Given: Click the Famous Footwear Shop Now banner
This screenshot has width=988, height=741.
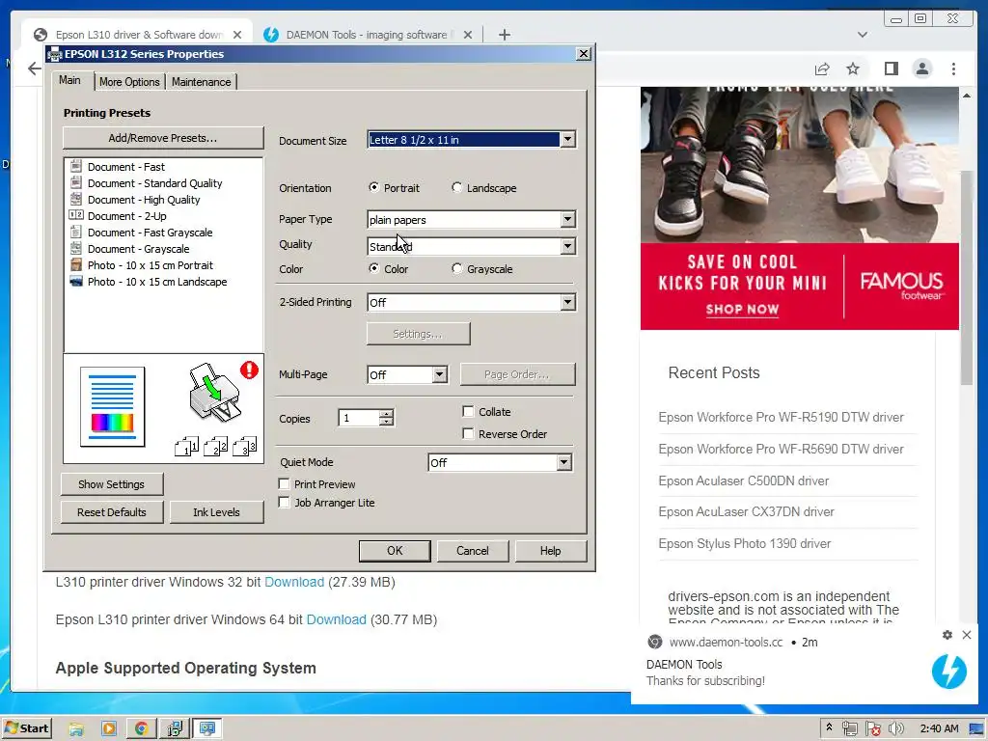Looking at the screenshot, I should 800,286.
